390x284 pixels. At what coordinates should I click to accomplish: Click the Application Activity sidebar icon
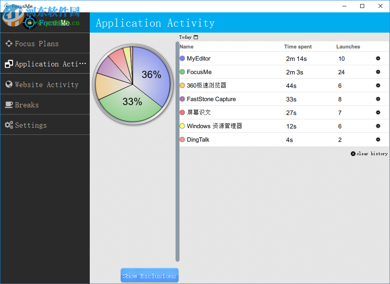(9, 64)
